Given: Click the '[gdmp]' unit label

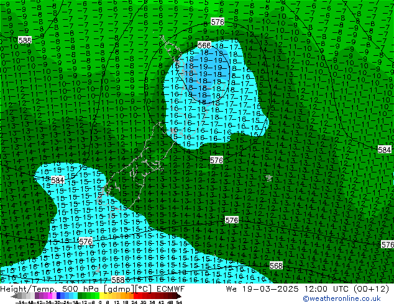Looking at the screenshot, I should click(119, 289).
